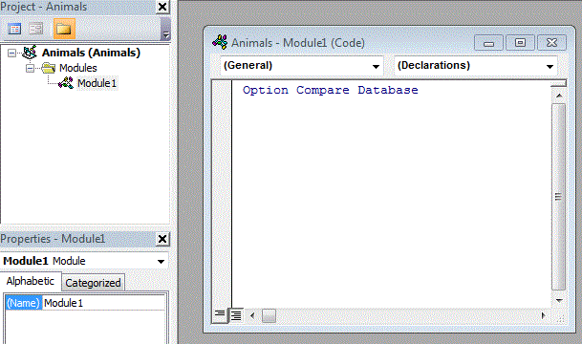Click the vertical scrollbar up arrow

(x=559, y=96)
